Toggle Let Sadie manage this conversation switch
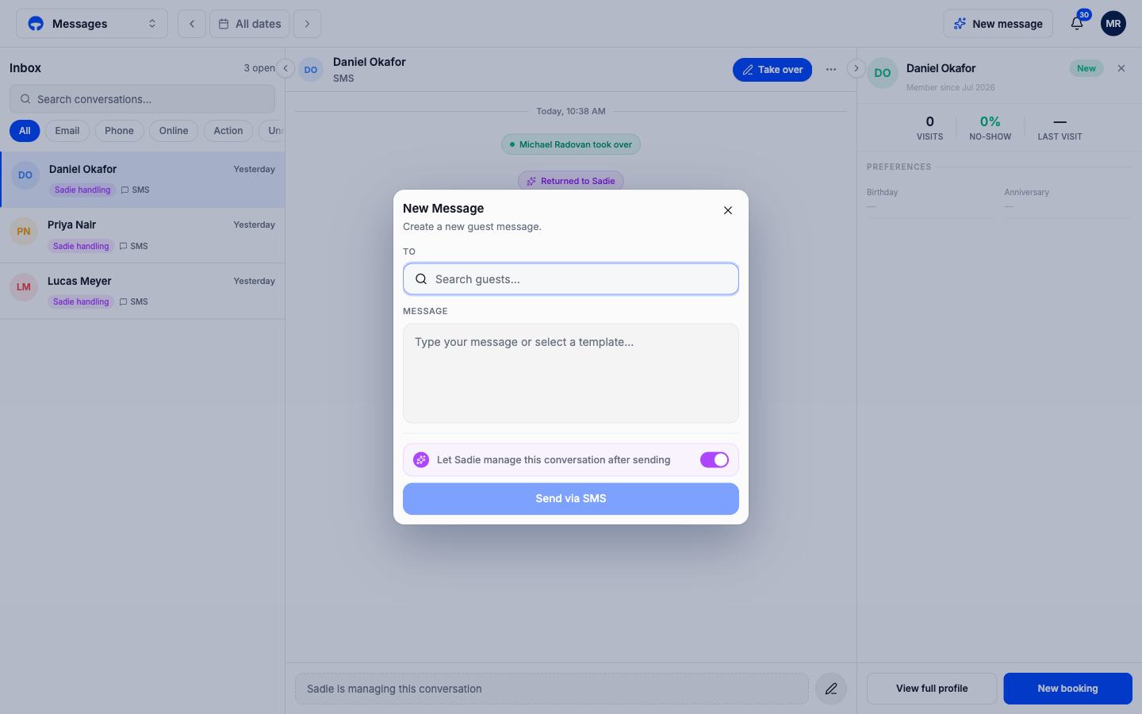 [715, 460]
